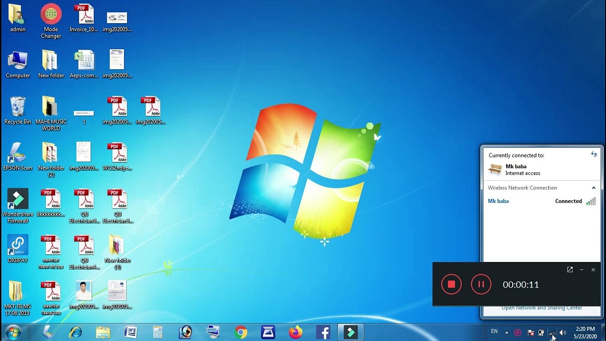The height and width of the screenshot is (341, 606).
Task: Click Show desktop button beside clock
Action: (x=603, y=332)
